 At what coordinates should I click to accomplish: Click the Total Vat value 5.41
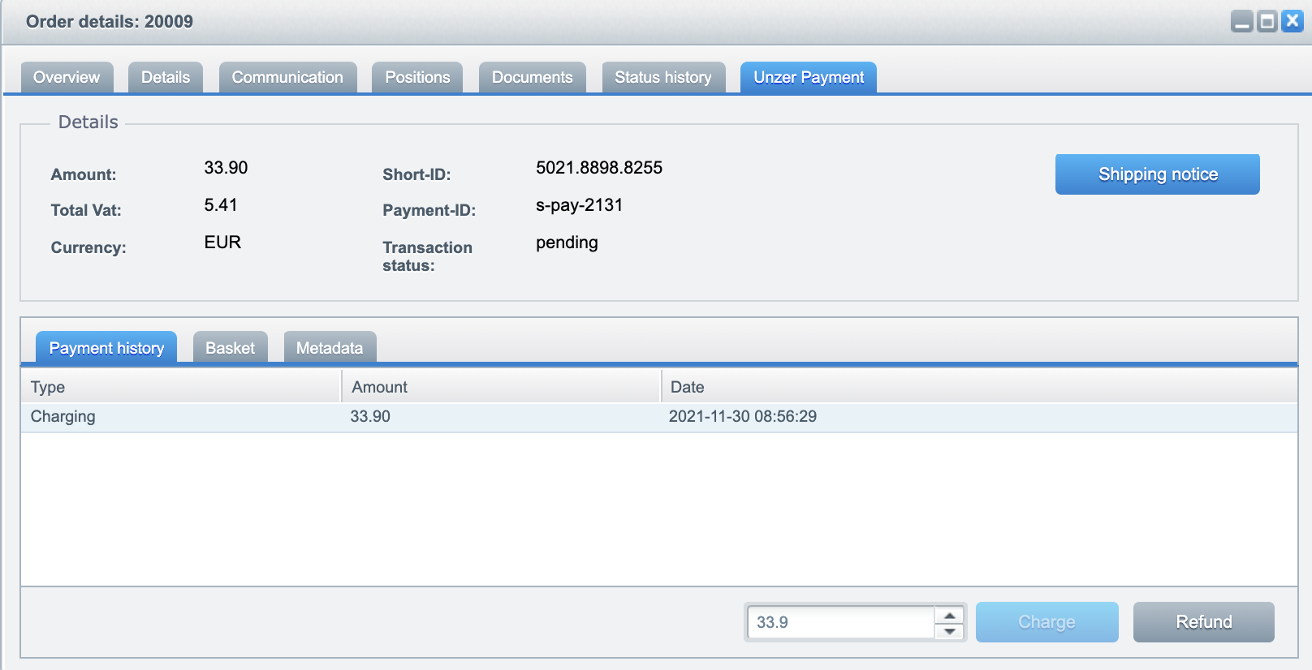(221, 205)
